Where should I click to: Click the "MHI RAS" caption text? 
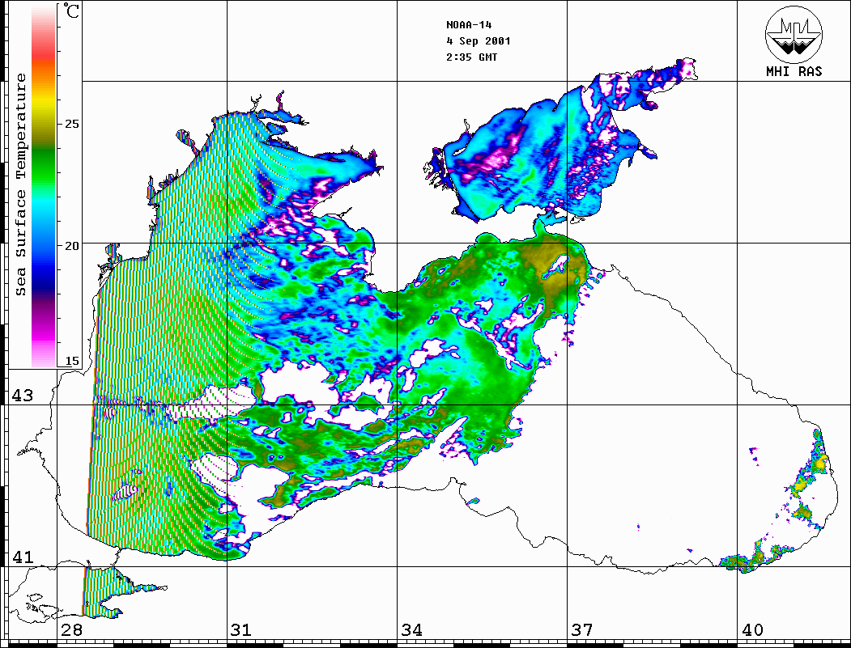pos(794,71)
